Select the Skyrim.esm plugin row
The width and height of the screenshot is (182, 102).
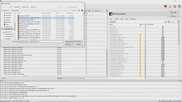[x=144, y=26]
